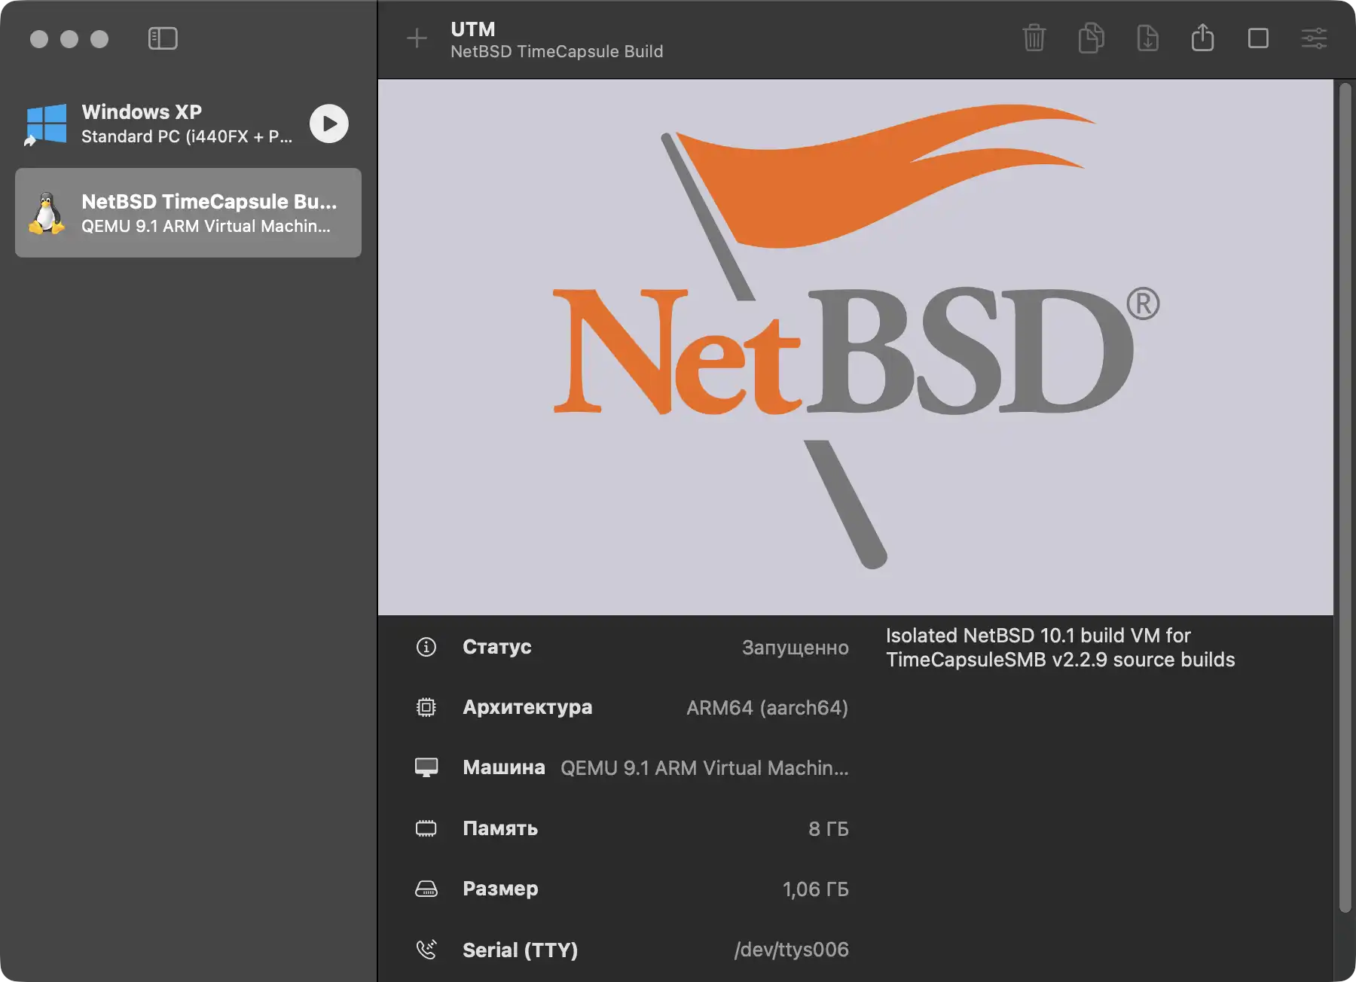
Task: Minimize the UTM window
Action: point(69,39)
